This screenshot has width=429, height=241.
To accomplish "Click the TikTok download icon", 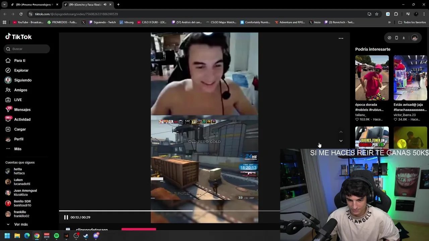I will [404, 38].
